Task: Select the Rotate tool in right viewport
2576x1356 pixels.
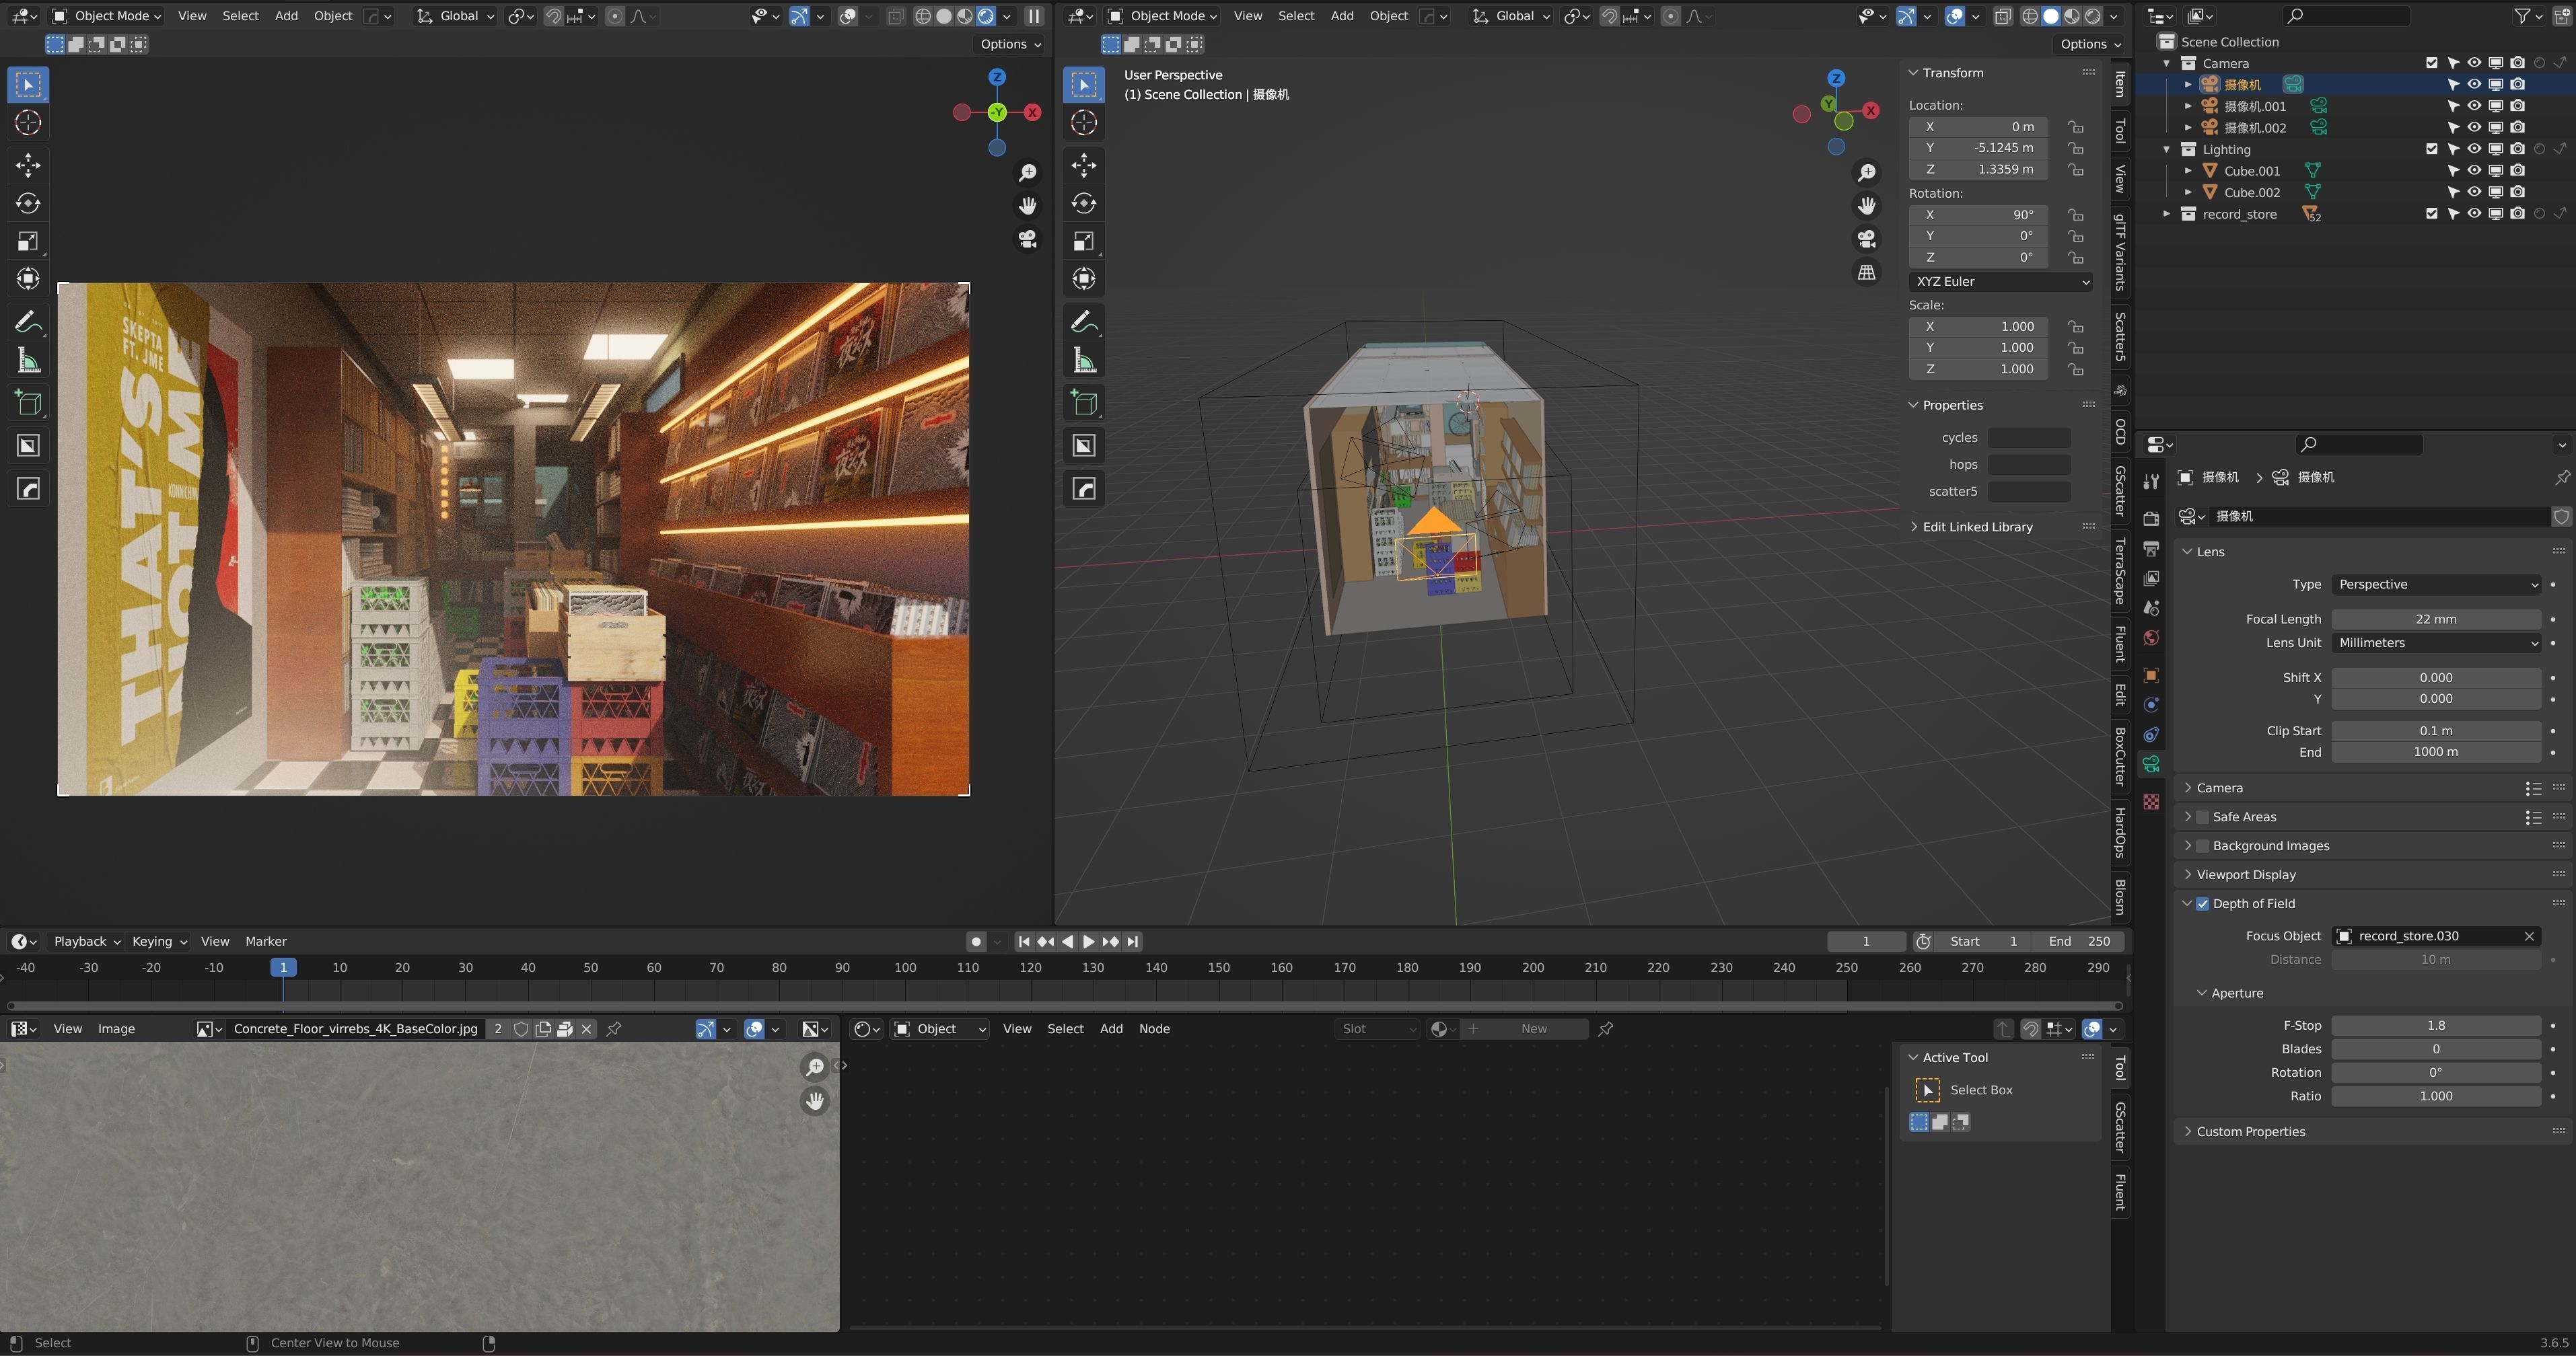Action: 1084,203
